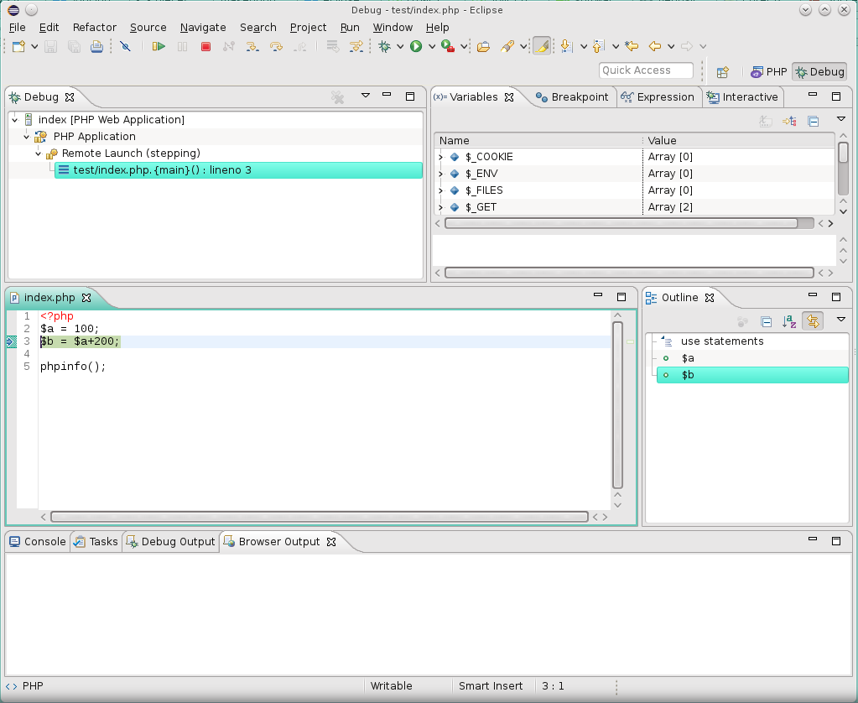Select stack frame test/index.php lineno 3
Viewport: 858px width, 703px height.
point(162,170)
